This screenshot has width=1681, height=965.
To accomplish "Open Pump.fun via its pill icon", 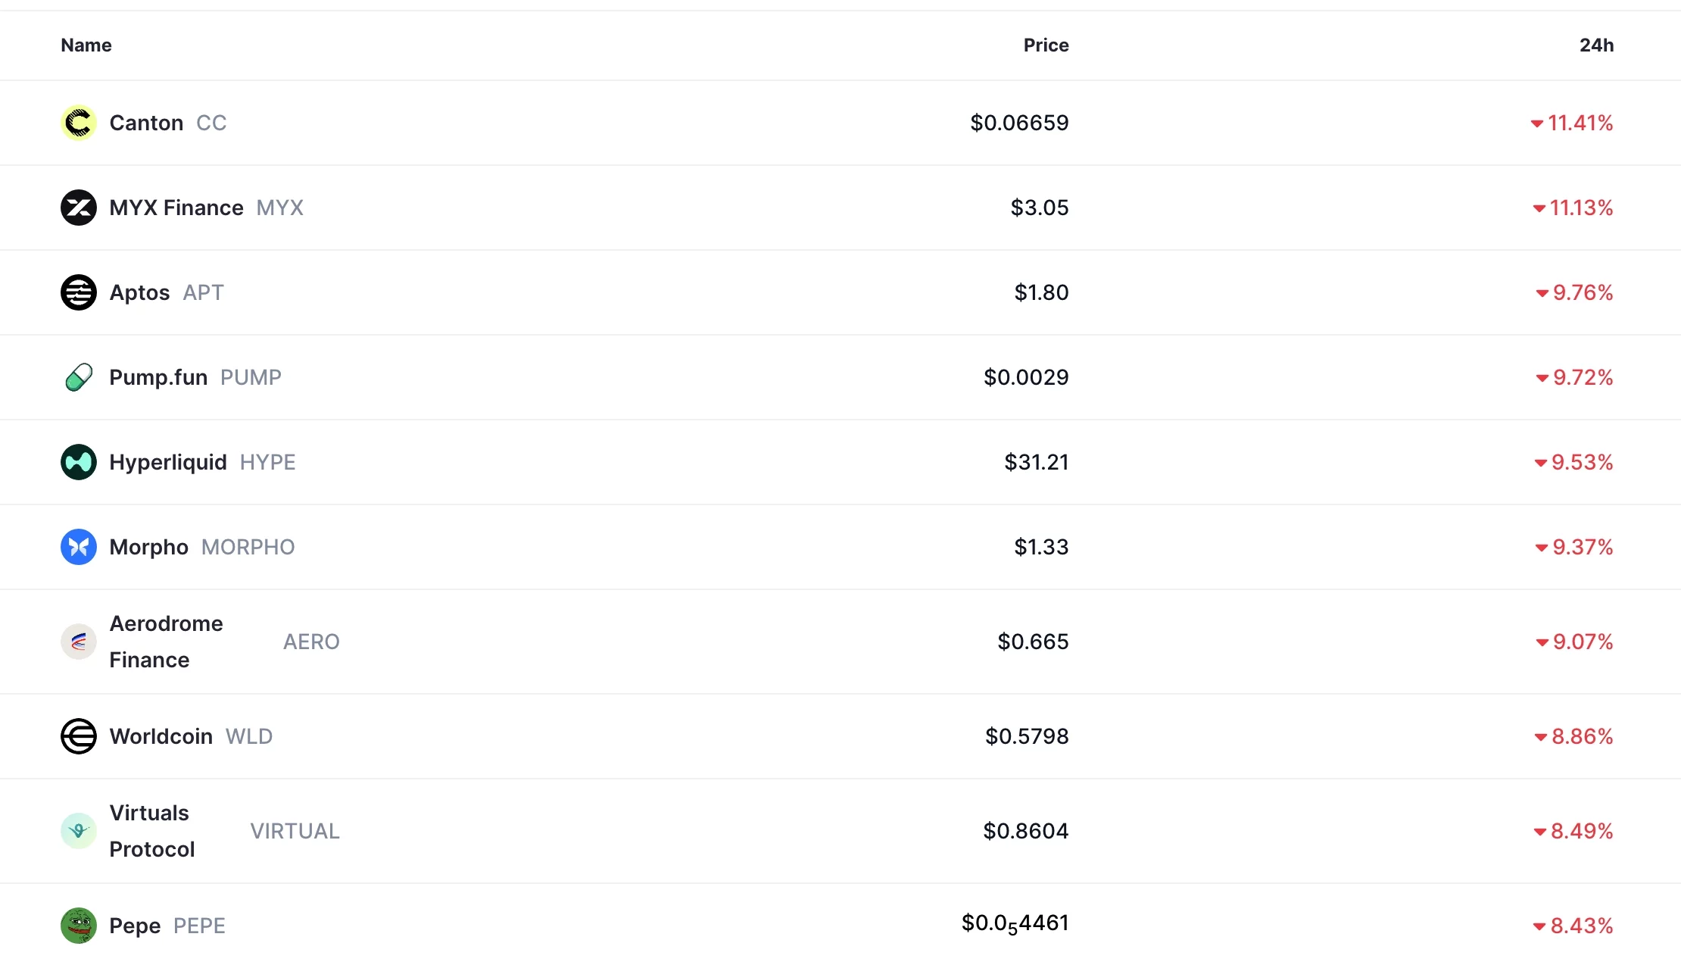I will pyautogui.click(x=78, y=376).
